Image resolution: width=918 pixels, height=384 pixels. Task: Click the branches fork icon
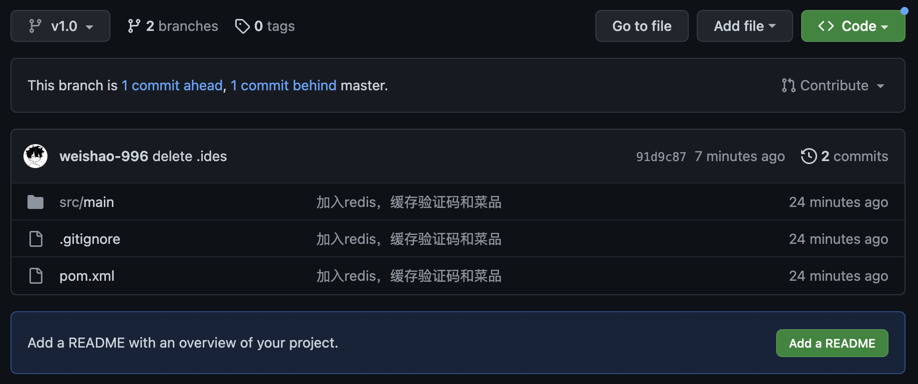[133, 26]
